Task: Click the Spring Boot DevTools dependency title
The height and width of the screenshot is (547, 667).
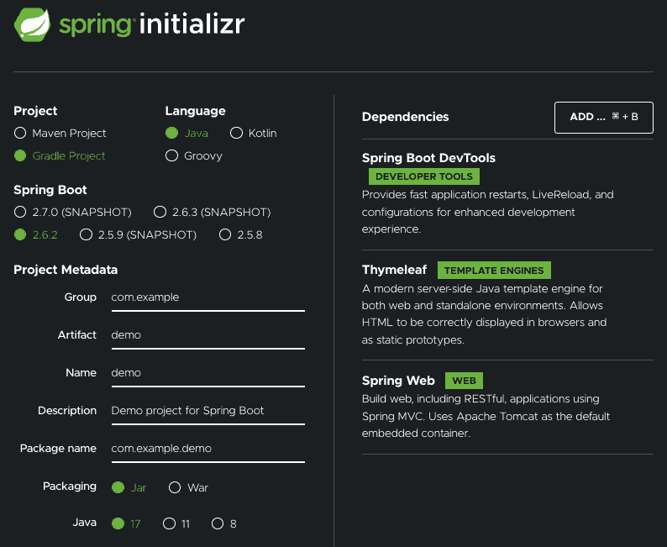Action: [x=428, y=158]
